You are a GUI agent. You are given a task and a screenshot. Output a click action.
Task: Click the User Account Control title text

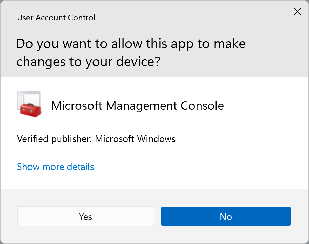56,17
